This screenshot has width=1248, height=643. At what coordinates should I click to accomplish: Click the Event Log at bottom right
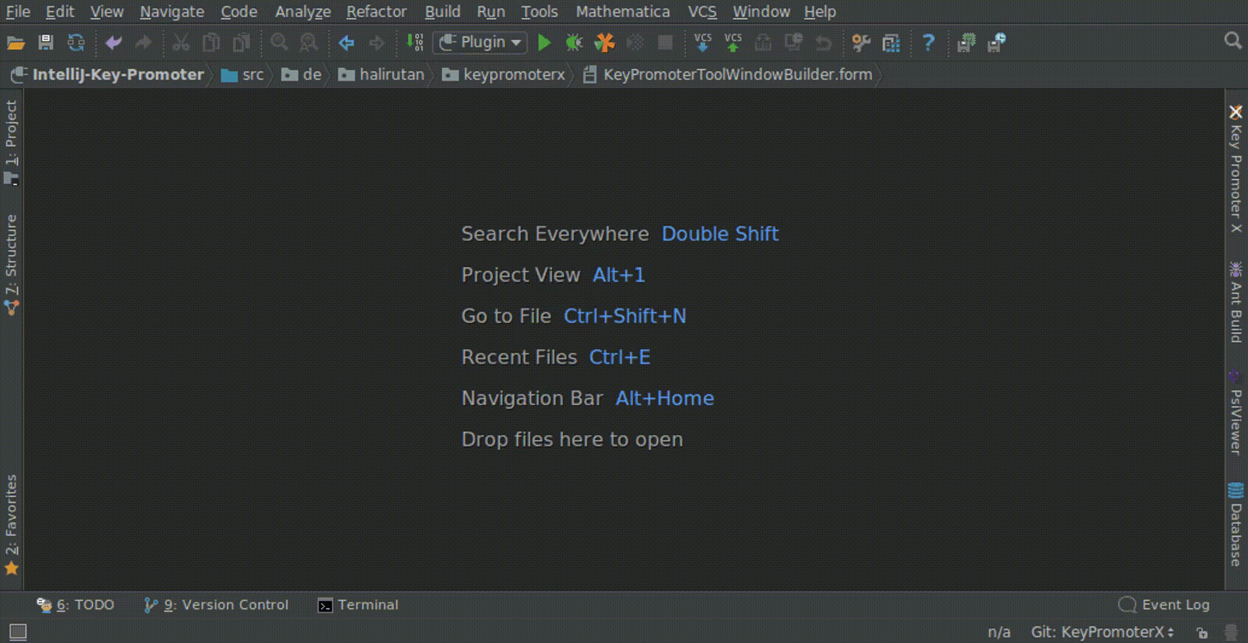[1165, 604]
